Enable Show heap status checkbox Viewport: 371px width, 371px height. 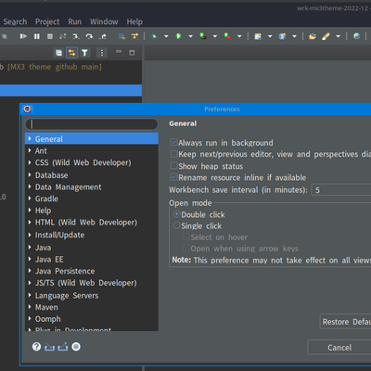tap(173, 166)
